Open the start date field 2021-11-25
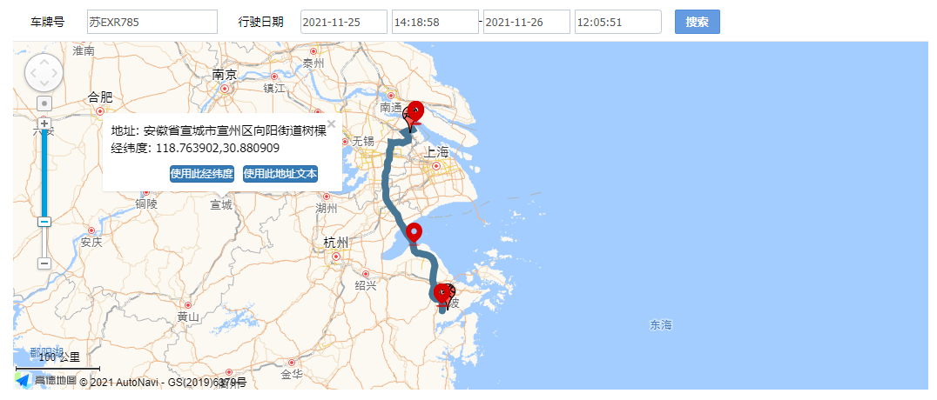Image resolution: width=937 pixels, height=400 pixels. point(344,22)
